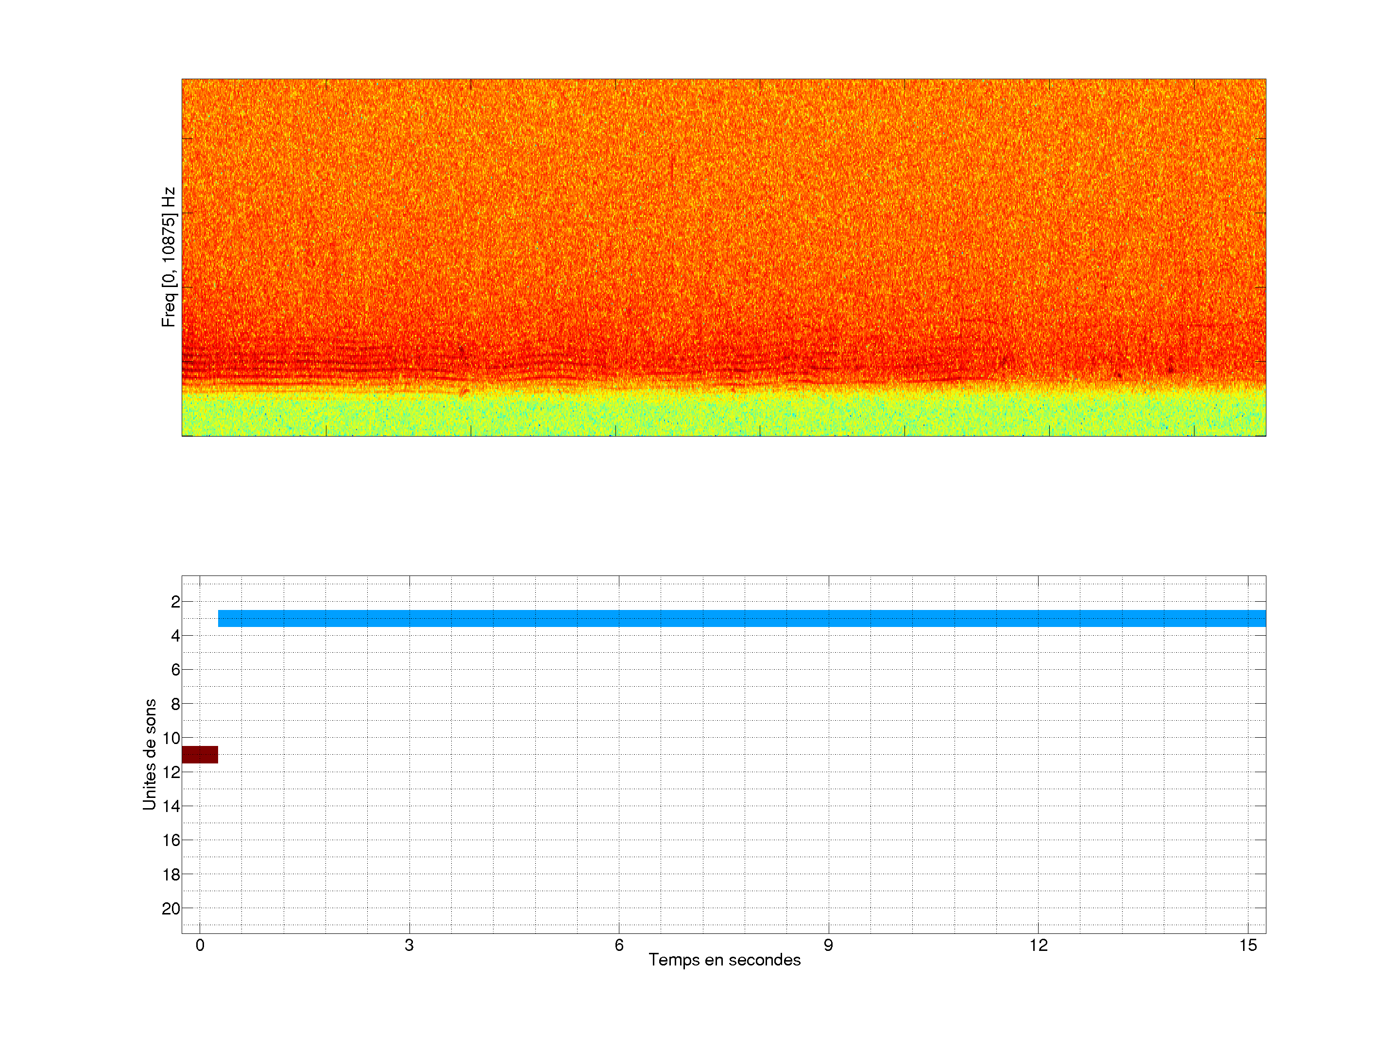This screenshot has width=1399, height=1049.
Task: Click the y-axis tick label 14
Action: coord(171,806)
